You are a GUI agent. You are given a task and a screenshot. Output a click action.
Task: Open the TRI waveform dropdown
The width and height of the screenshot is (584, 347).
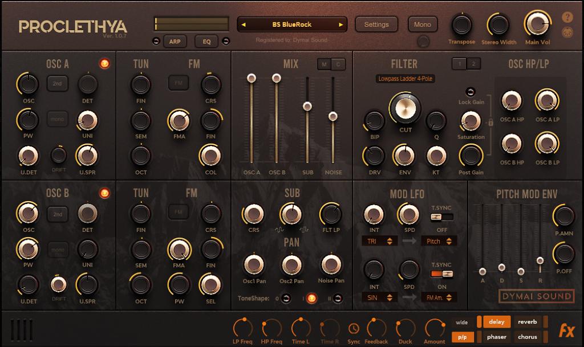379,241
